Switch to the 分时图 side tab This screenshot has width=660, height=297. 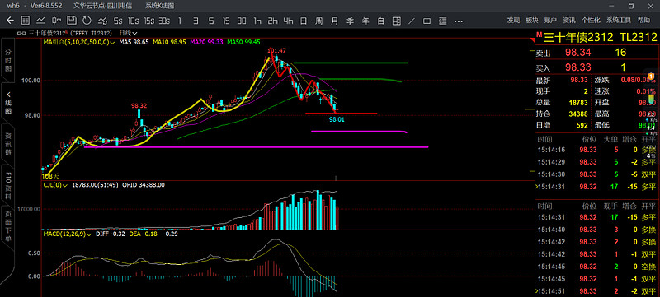[x=7, y=60]
